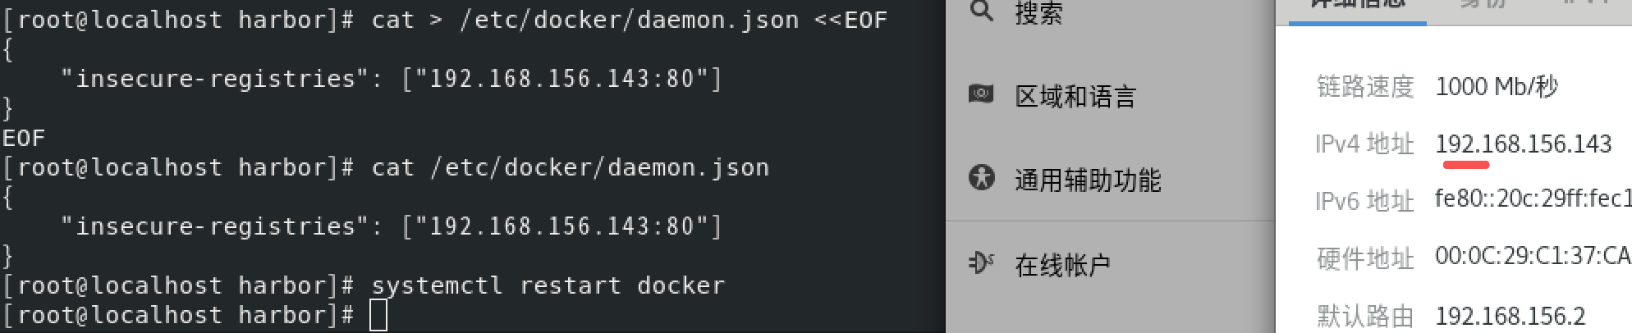Click the IPv4 地址 label in details

click(x=1364, y=144)
